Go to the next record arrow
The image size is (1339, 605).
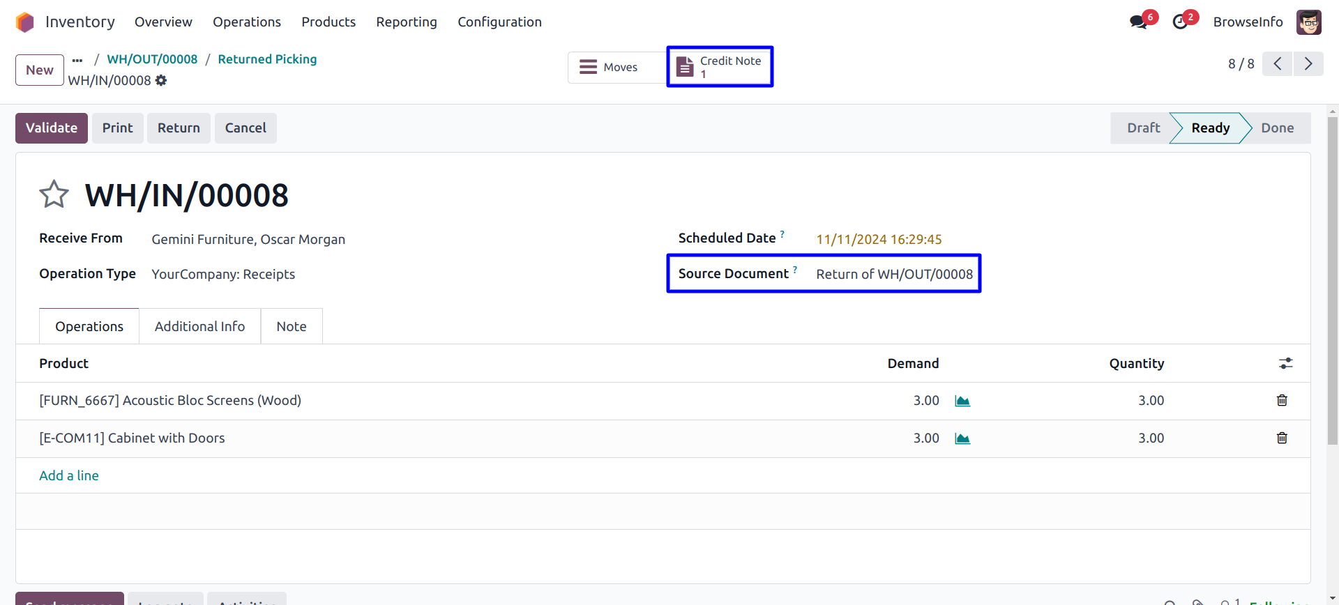click(x=1308, y=64)
